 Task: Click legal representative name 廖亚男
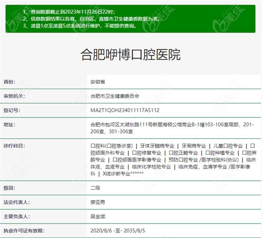(97, 202)
